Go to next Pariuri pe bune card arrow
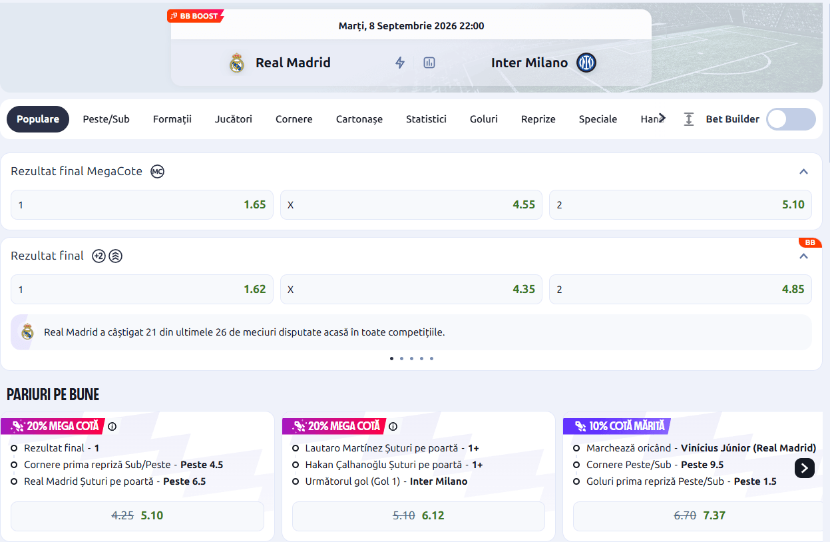This screenshot has height=542, width=830. [805, 468]
